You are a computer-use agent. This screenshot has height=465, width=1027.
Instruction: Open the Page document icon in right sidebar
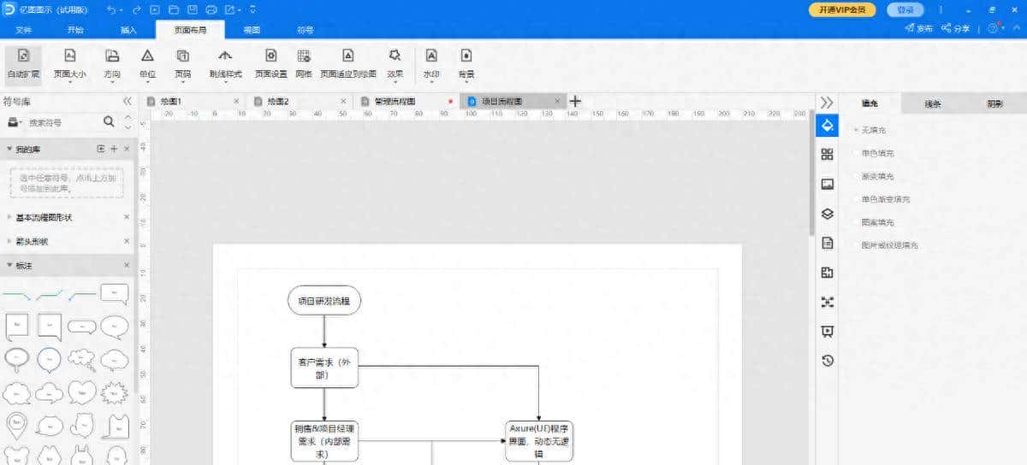click(x=827, y=243)
